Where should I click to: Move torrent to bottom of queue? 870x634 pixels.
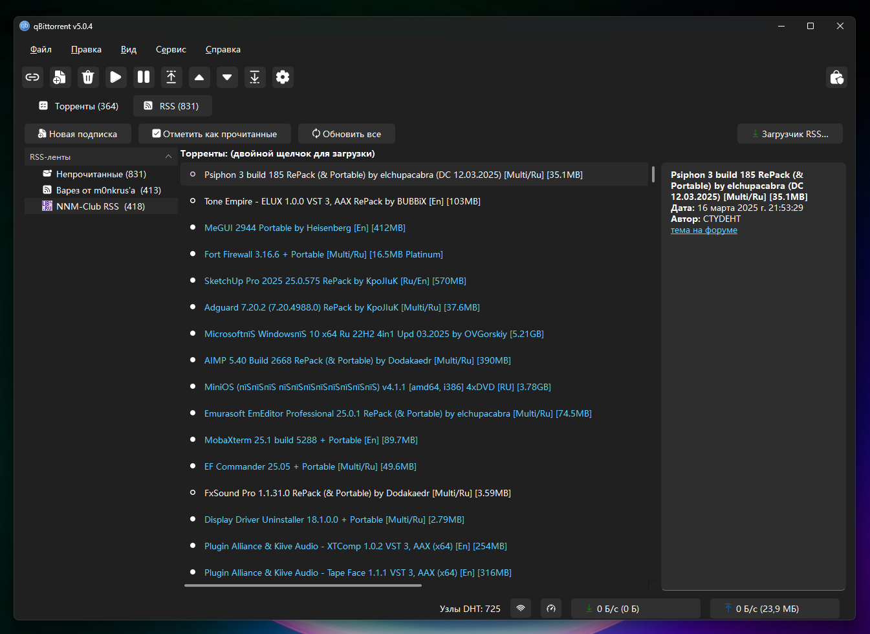[x=255, y=77]
